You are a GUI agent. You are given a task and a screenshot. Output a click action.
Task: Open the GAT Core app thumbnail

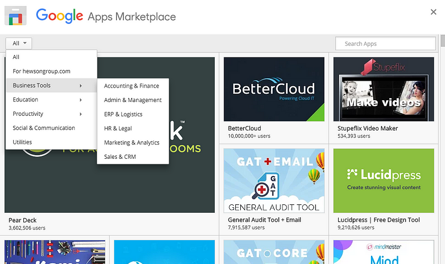274,252
